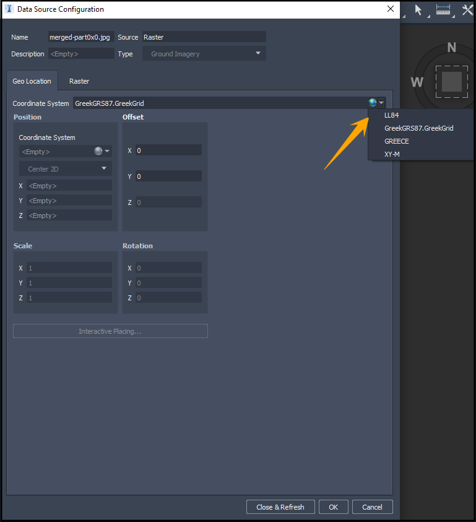476x522 pixels.
Task: Click the Source Raster field
Action: pos(204,37)
